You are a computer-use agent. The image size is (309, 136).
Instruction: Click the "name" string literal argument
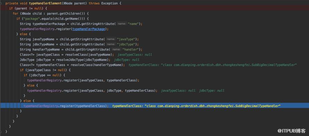pyautogui.click(x=134, y=24)
